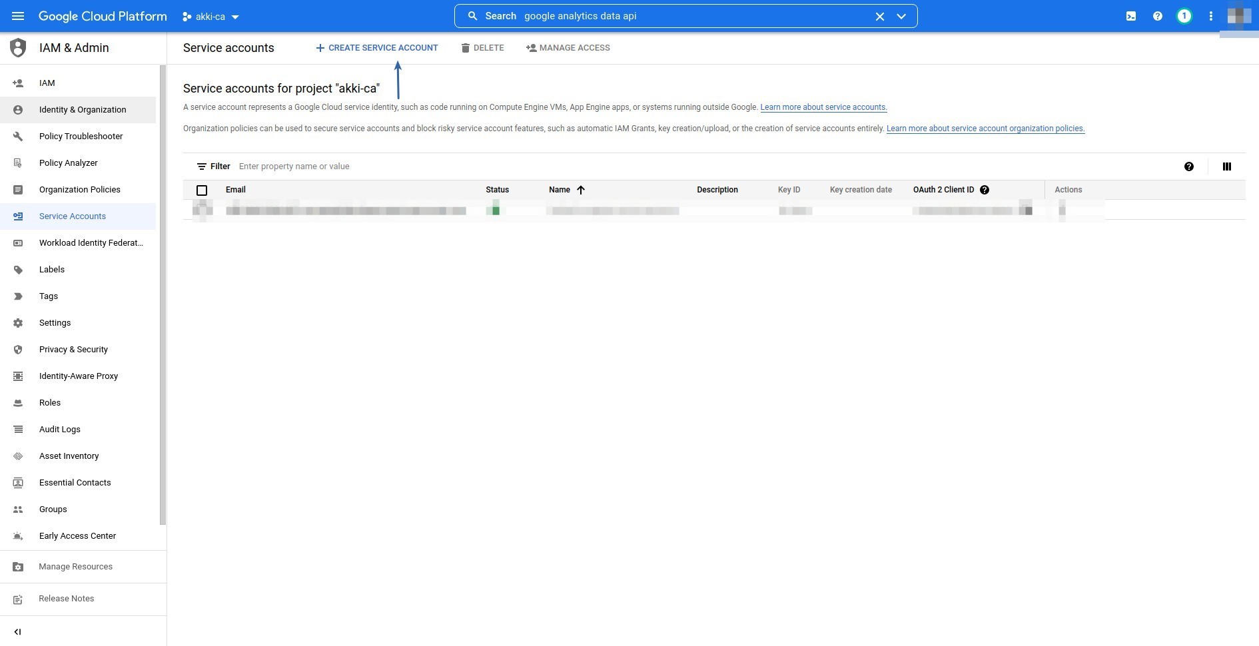1259x646 pixels.
Task: Select Policy Troubleshooter in sidebar
Action: [81, 137]
